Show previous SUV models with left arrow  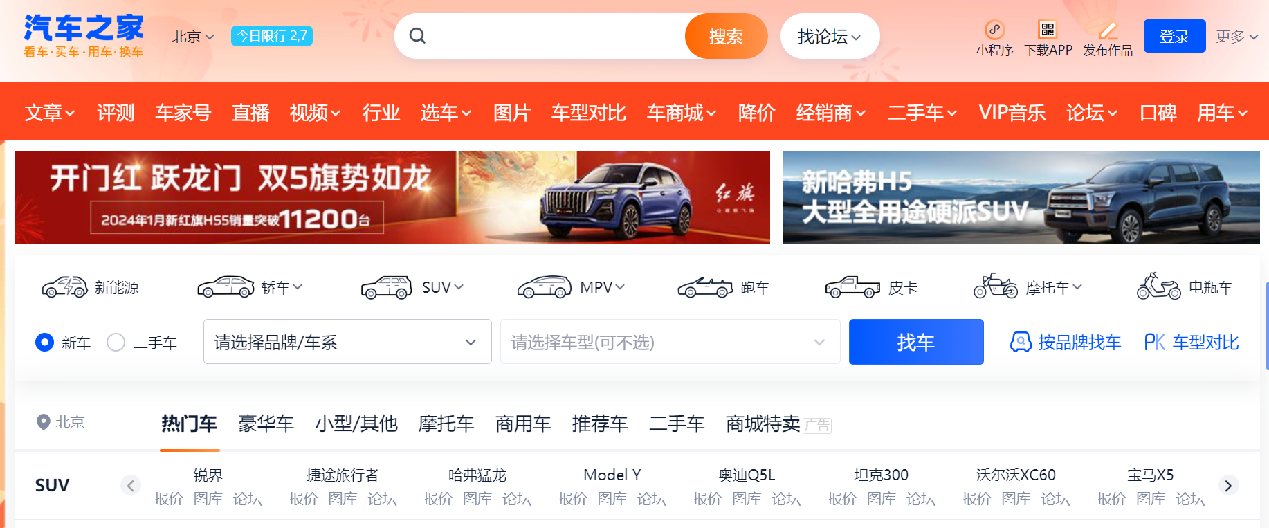pyautogui.click(x=131, y=485)
